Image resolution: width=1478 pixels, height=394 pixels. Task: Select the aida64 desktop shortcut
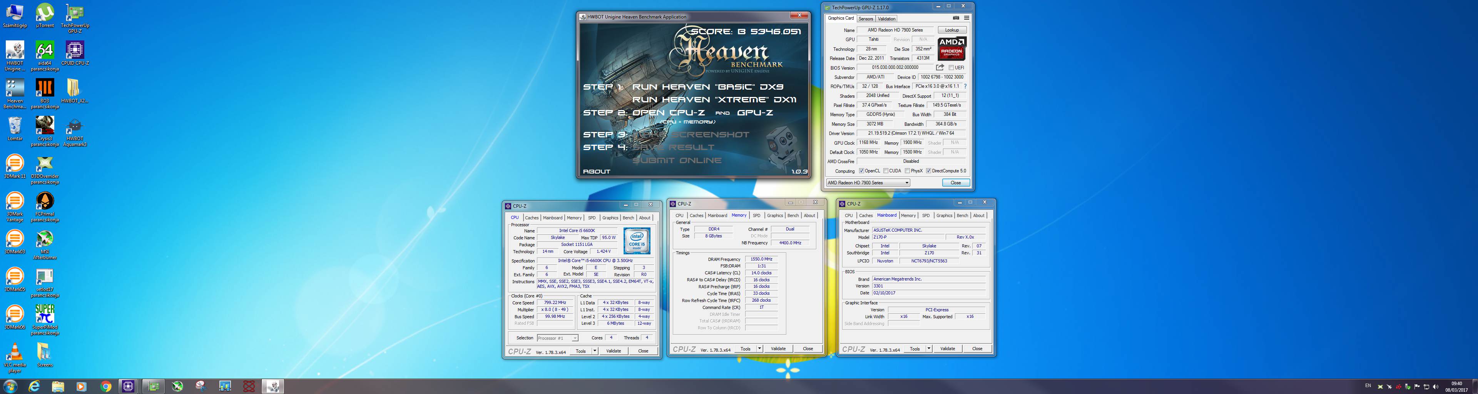(x=45, y=56)
